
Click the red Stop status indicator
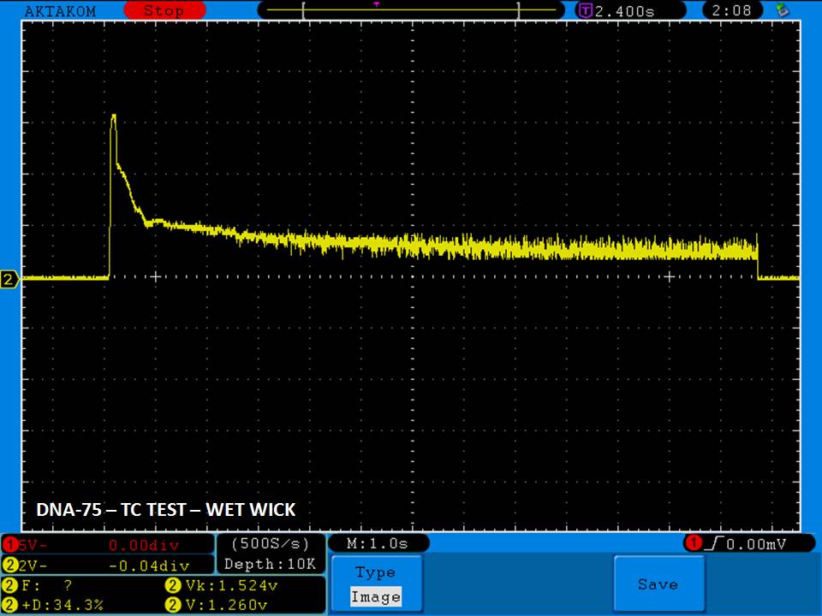point(163,11)
